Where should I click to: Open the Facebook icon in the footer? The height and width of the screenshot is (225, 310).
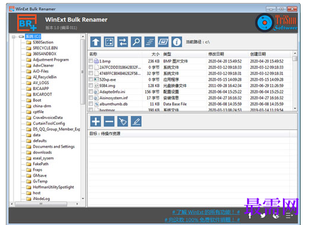[x=250, y=216]
